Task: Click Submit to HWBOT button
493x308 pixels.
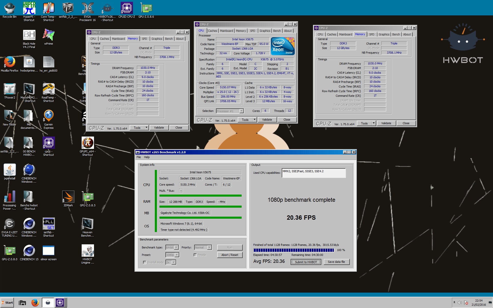Action: [x=306, y=262]
